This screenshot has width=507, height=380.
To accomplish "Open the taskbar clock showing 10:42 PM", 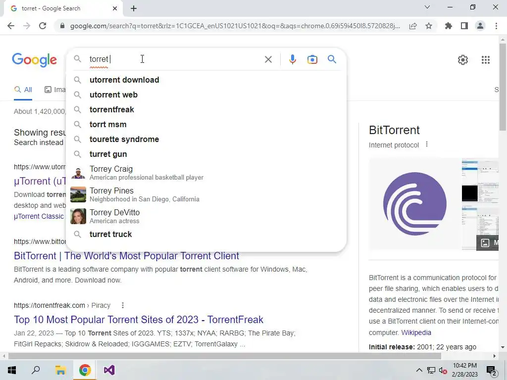I will tap(464, 370).
